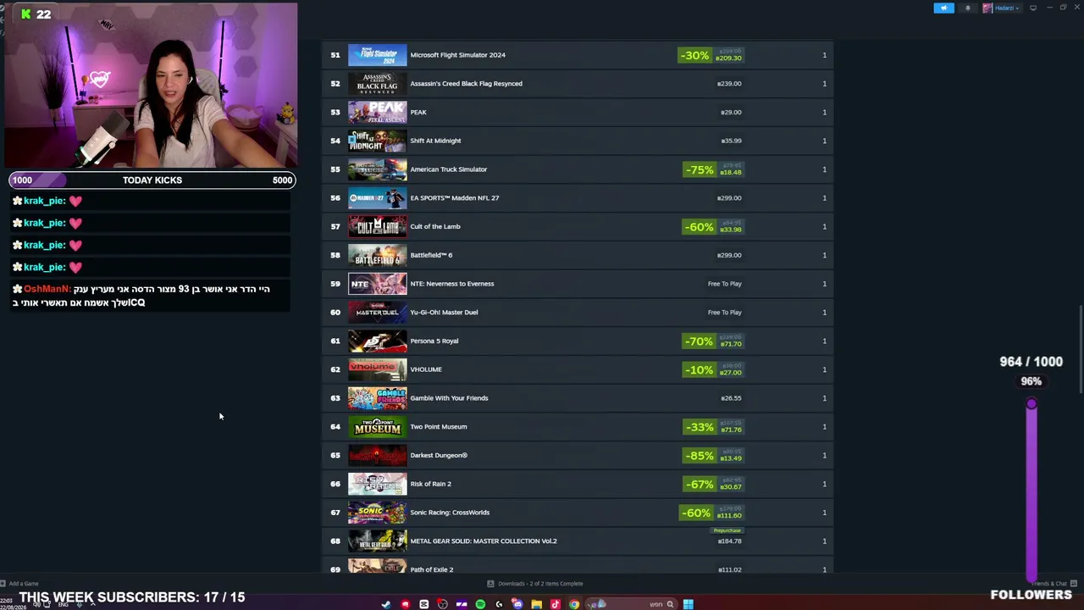Image resolution: width=1084 pixels, height=610 pixels.
Task: Click the Gamble With Your Friends thumbnail
Action: 377,398
